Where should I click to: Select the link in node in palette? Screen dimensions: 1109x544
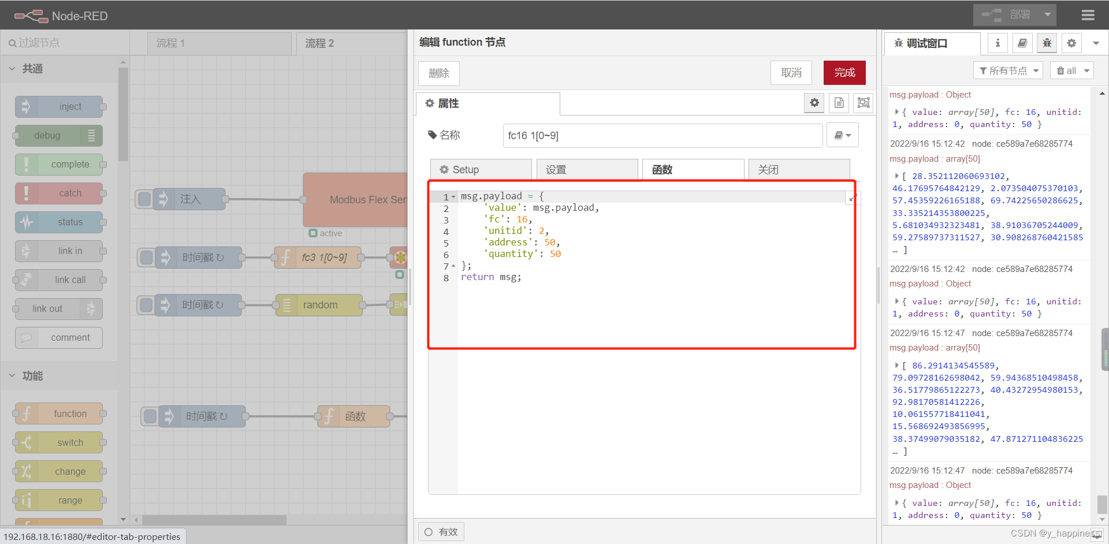(59, 251)
